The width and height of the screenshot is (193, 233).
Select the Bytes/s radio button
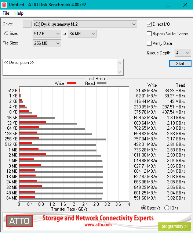click(143, 208)
